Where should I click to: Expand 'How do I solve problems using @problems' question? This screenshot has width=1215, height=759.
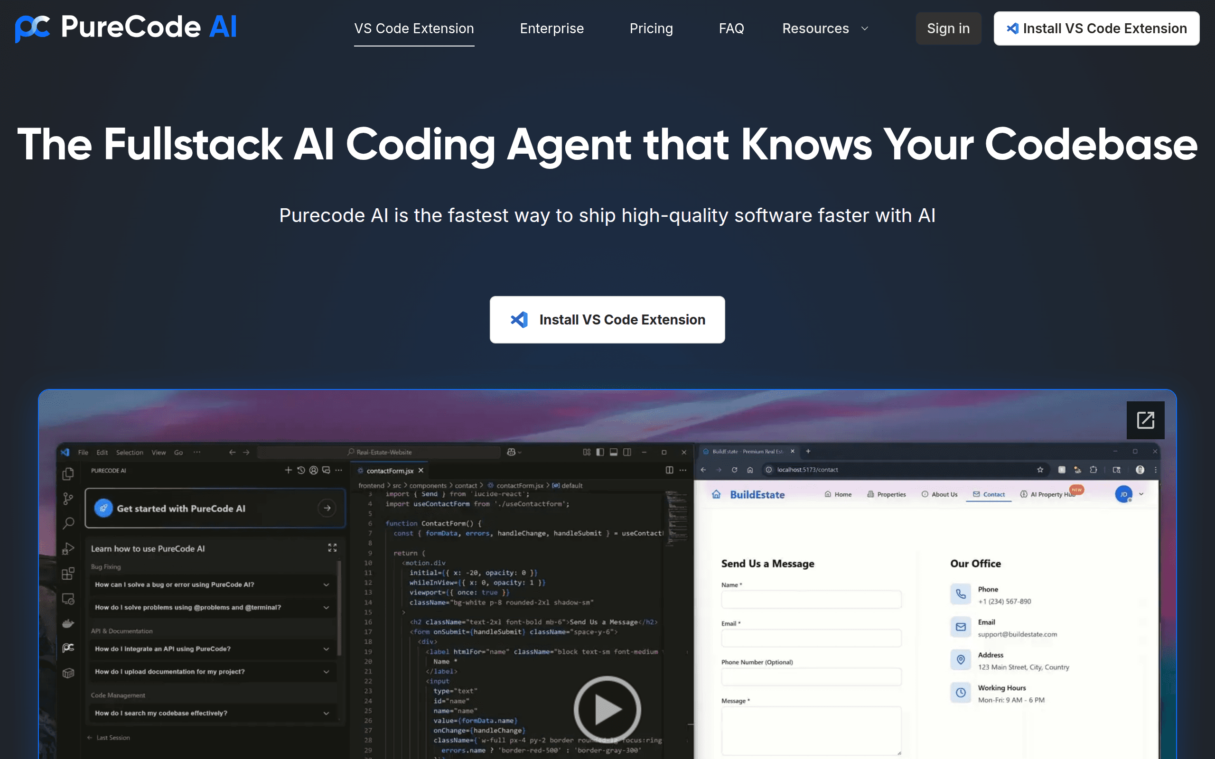click(x=212, y=607)
